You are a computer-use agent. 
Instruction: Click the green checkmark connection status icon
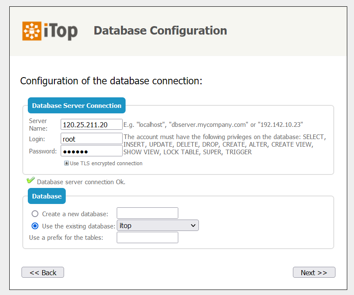(x=30, y=180)
